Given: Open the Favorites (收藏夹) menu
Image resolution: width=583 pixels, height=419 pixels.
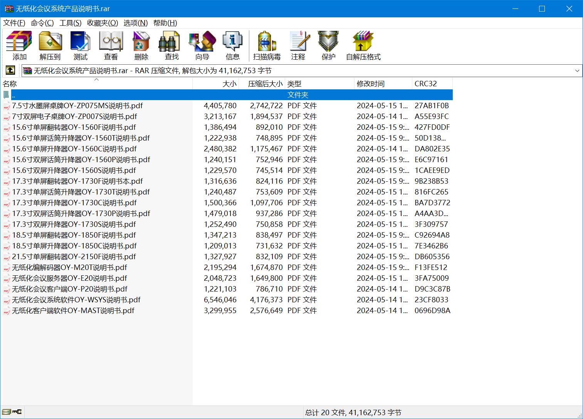Looking at the screenshot, I should pos(102,23).
